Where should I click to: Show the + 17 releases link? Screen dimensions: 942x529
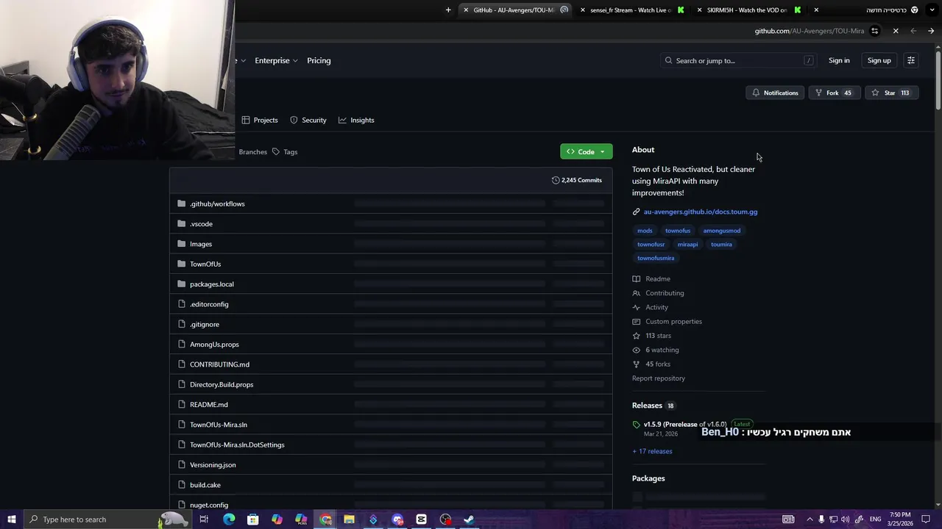652,451
